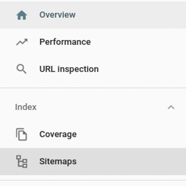Viewport: 186px width, 186px height.
Task: Click blank area right of Coverage label
Action: click(x=129, y=134)
